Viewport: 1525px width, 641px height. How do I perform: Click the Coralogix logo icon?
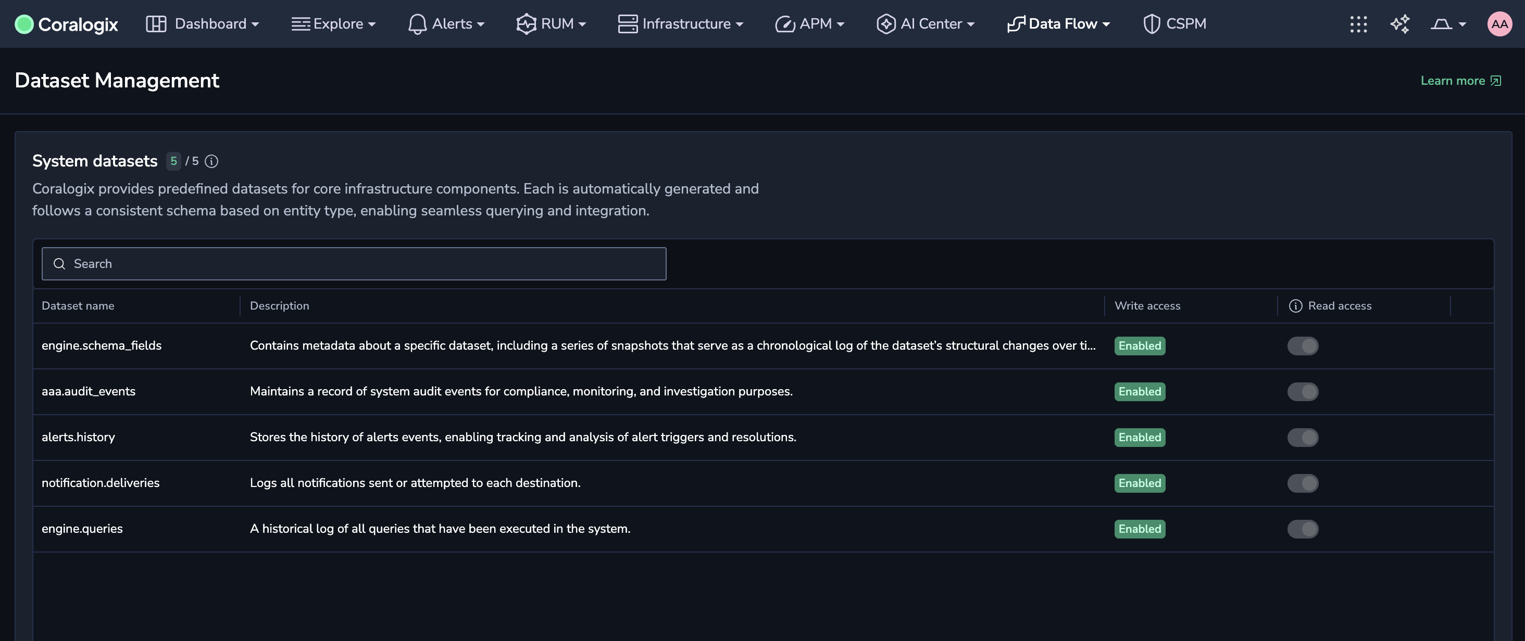tap(23, 24)
